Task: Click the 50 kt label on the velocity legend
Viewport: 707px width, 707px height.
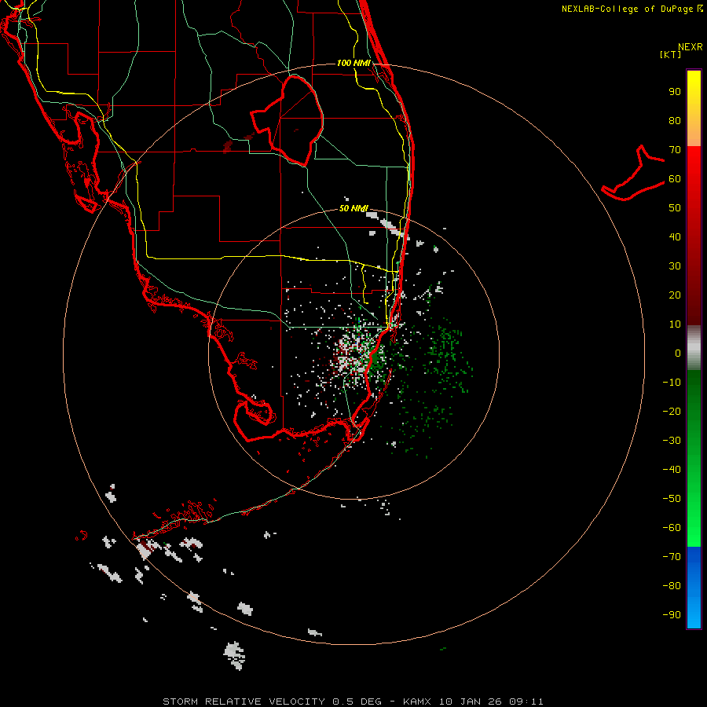Action: pos(675,208)
